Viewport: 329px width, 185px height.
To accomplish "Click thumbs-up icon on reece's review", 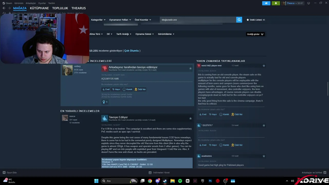I will click(x=104, y=118).
